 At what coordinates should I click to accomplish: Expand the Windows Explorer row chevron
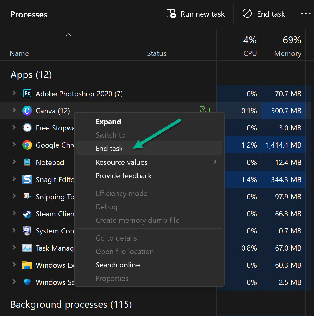click(x=14, y=265)
